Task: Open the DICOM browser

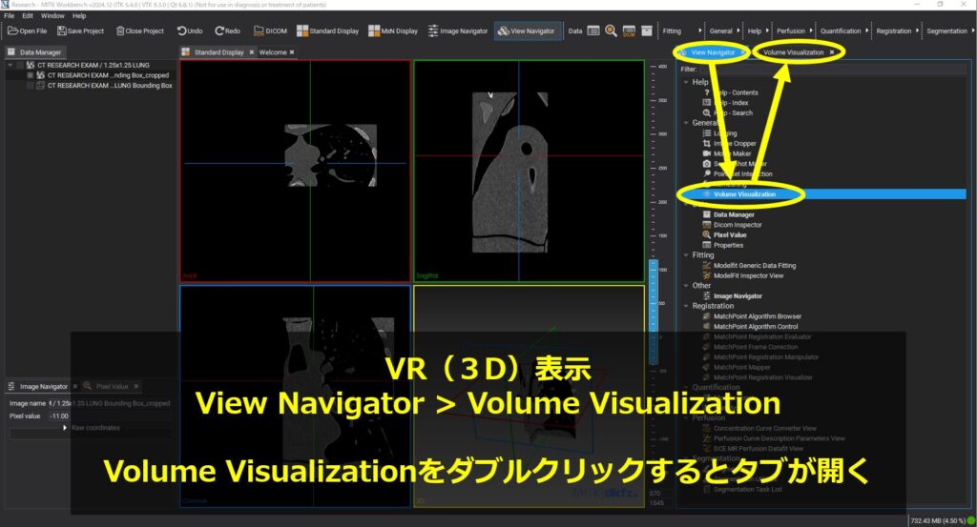Action: [x=270, y=31]
